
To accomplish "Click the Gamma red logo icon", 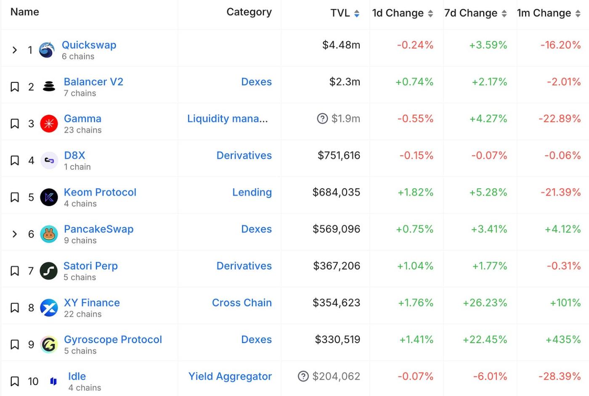I will click(x=49, y=124).
